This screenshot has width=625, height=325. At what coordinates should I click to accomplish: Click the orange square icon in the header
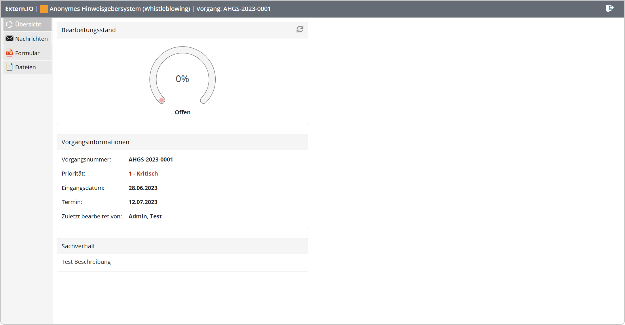click(44, 9)
